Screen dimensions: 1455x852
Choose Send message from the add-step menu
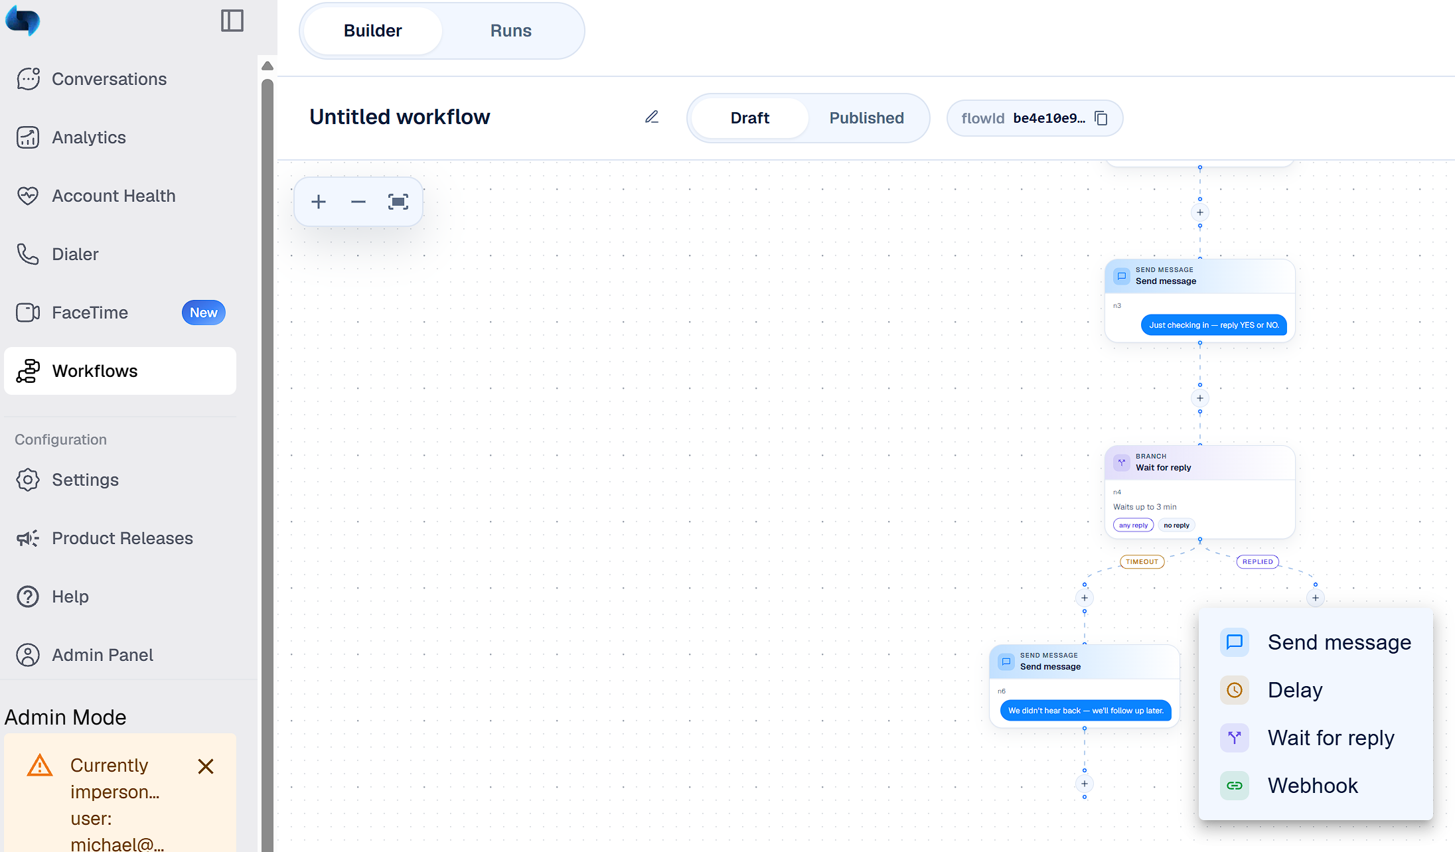(x=1316, y=642)
